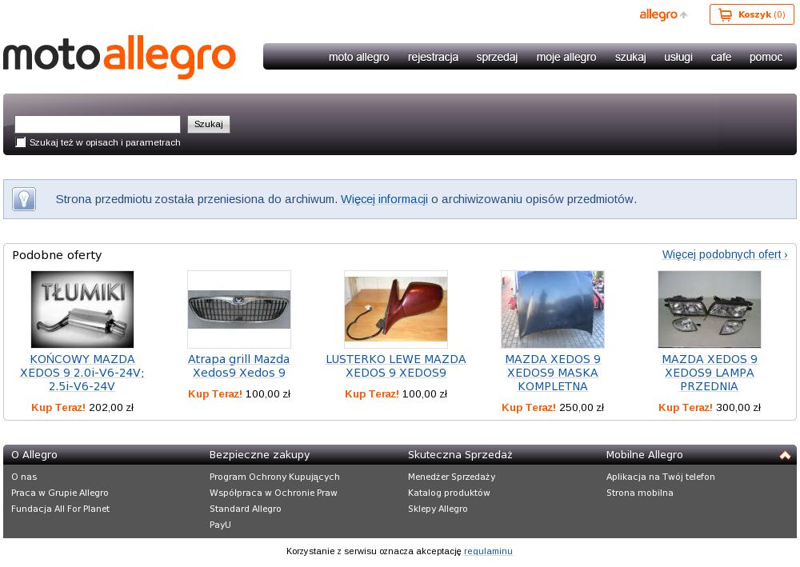Open the Tłumiki muffler thumbnail
The height and width of the screenshot is (567, 800).
coord(82,309)
